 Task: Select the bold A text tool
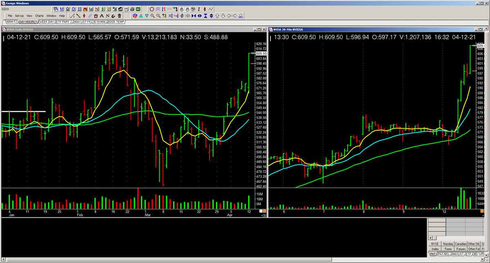pos(102,16)
